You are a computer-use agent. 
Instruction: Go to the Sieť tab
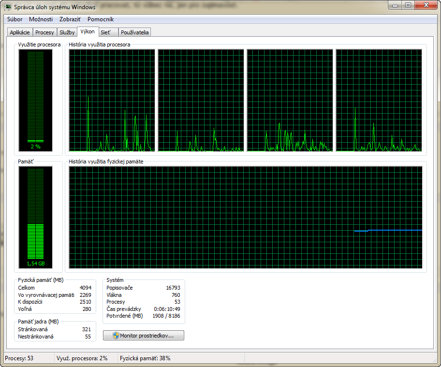coord(108,32)
